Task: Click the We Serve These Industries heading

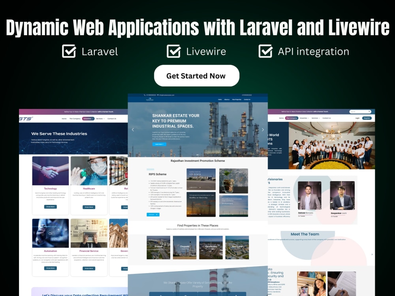Action: coord(59,134)
